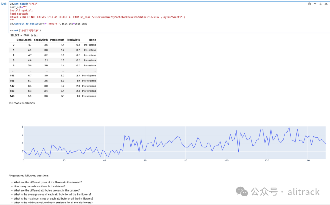Click the 'load spatial;' code line
The image size is (330, 205).
tap(19, 14)
